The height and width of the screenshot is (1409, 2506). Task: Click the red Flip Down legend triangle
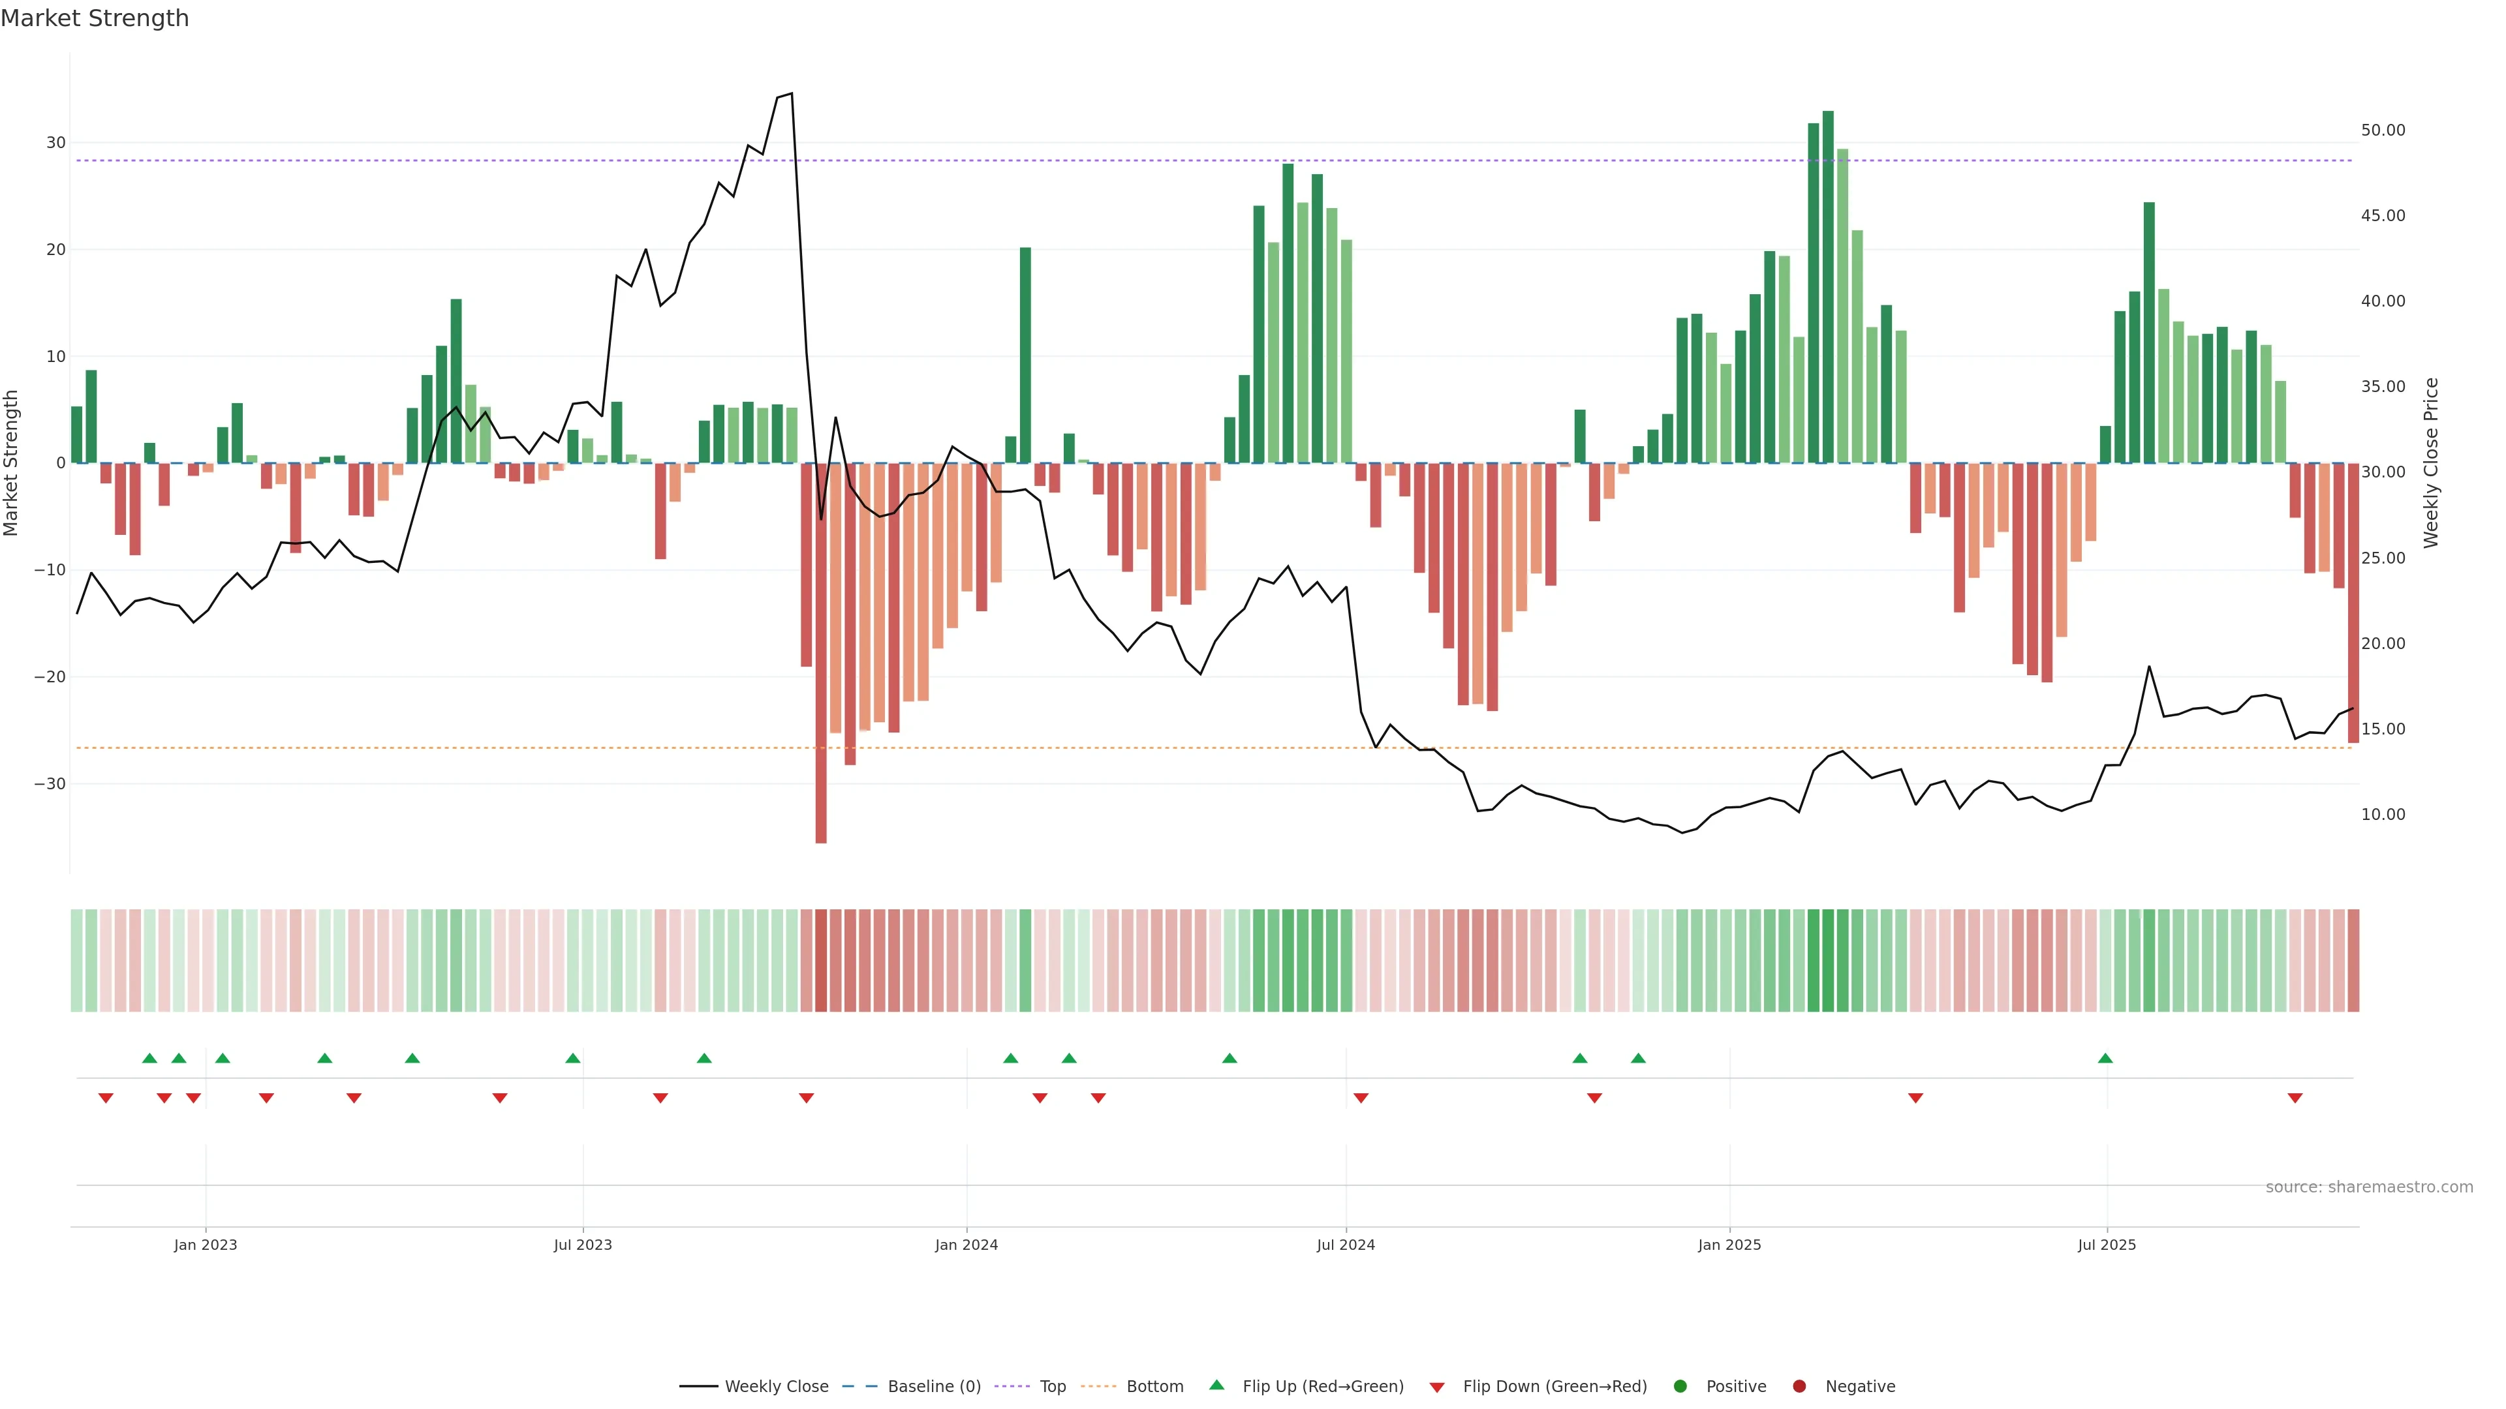pos(1437,1387)
